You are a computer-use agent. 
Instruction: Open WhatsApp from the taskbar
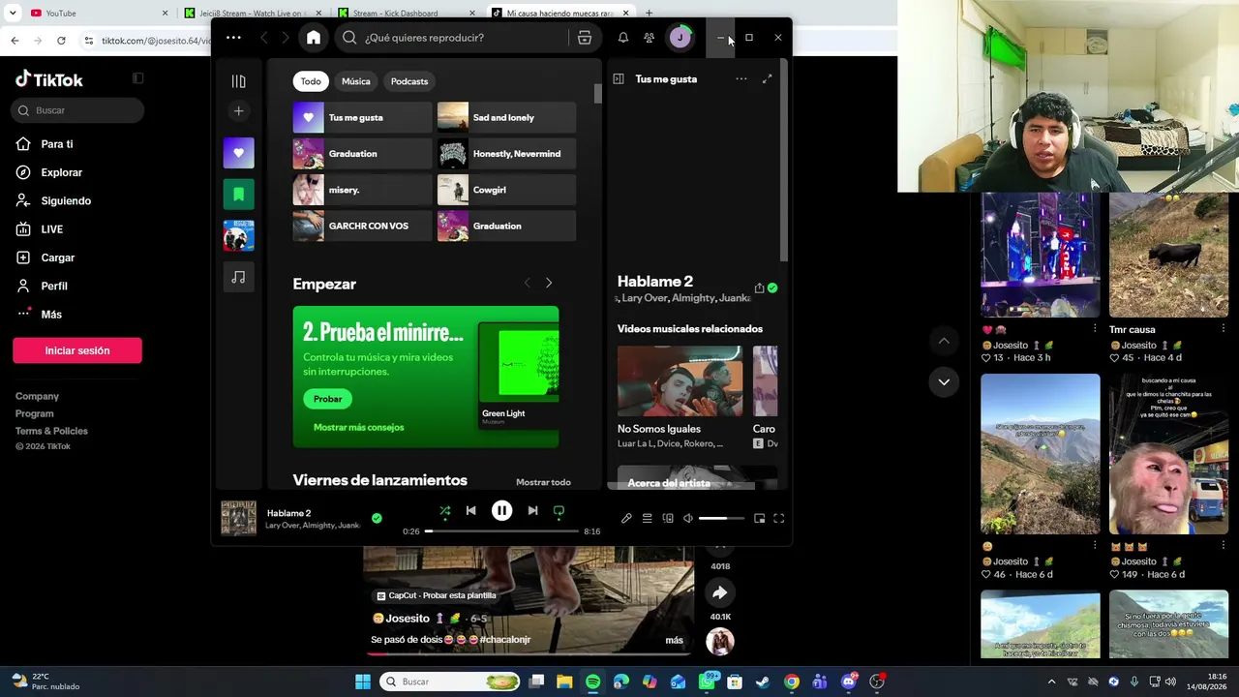pos(707,682)
